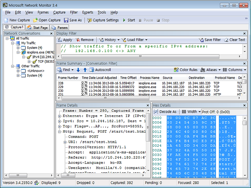
Task: Click the Pause capture control
Action: pyautogui.click(x=146, y=20)
